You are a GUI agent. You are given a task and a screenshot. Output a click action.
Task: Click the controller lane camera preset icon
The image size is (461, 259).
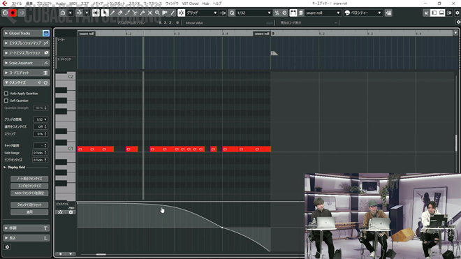click(71, 212)
